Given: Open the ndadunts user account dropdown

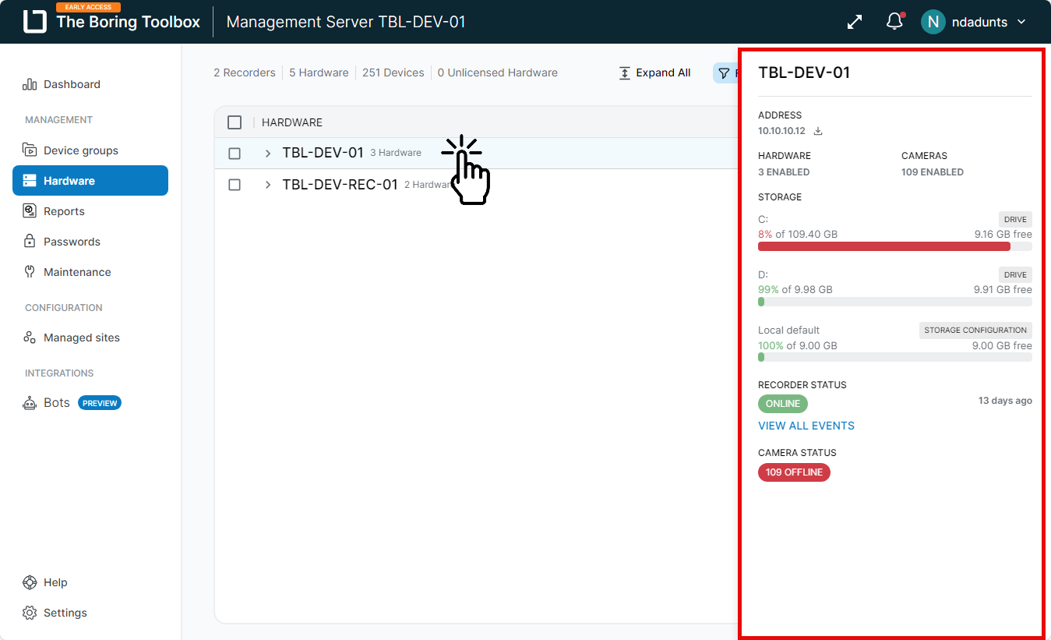Looking at the screenshot, I should coord(1021,22).
